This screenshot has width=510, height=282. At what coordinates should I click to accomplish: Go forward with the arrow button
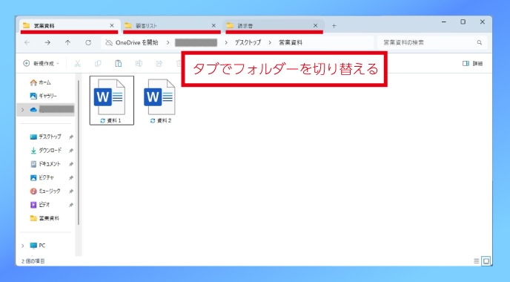[x=47, y=42]
